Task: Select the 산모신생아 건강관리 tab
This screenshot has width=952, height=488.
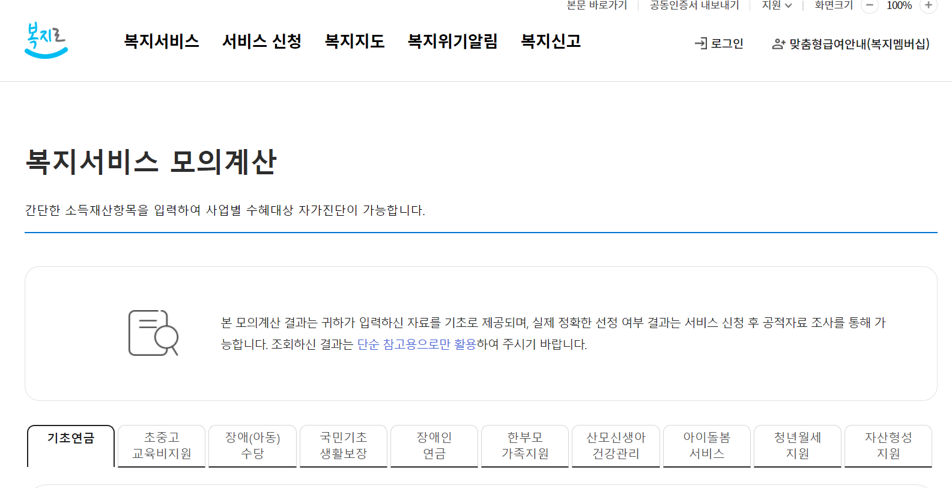Action: click(x=616, y=445)
